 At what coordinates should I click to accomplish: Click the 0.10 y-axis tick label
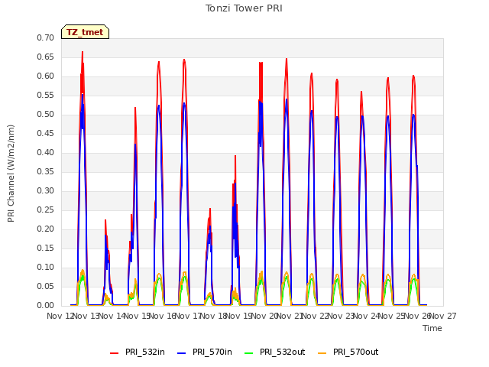click(x=46, y=267)
